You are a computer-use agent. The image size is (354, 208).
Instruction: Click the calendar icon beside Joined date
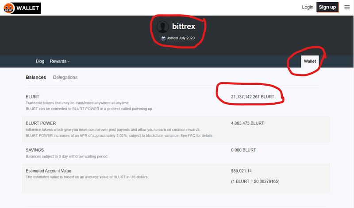[x=163, y=39]
